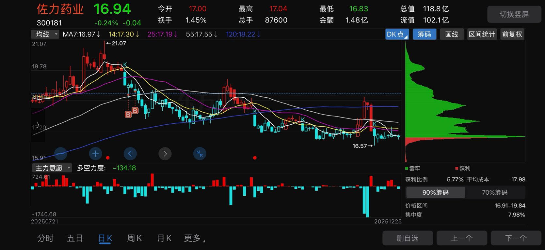The width and height of the screenshot is (545, 250).
Task: Zoom out the K-line chart with minus icon
Action: [x=61, y=154]
